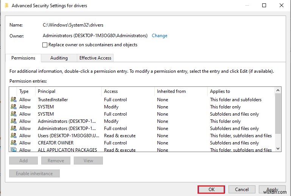
Task: Click the ALL APPLICATION PACKAGES entry icon
Action: click(14, 149)
